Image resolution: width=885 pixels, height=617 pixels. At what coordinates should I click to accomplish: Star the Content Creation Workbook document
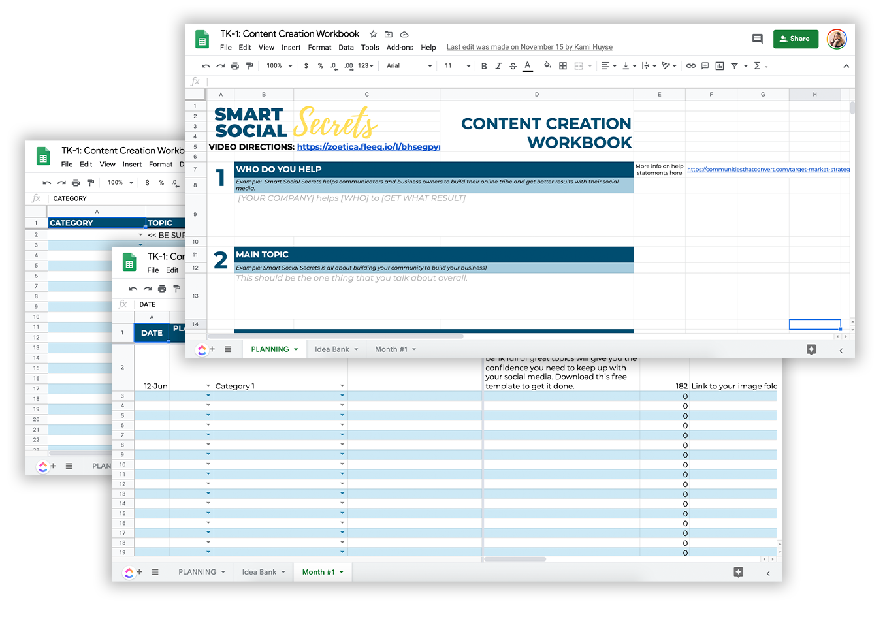[x=373, y=34]
